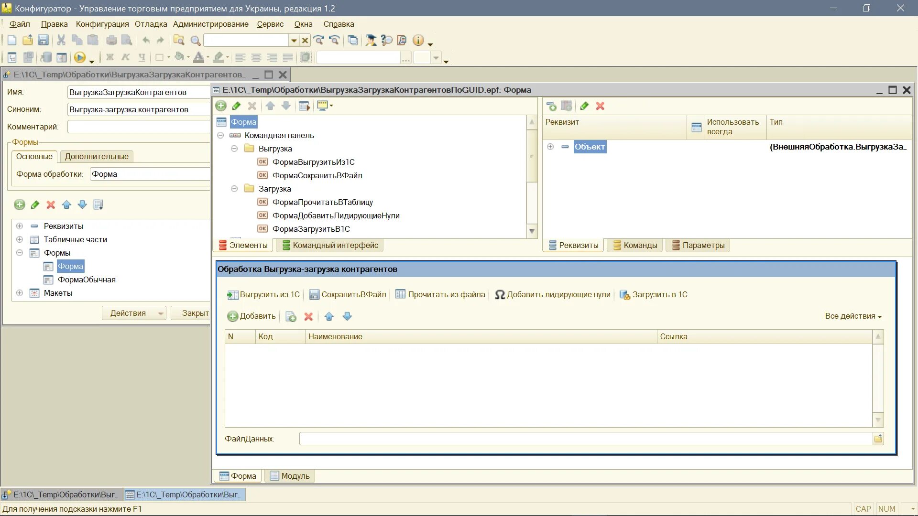Click the Start Debugging play icon
Viewport: 918px width, 516px height.
pos(79,58)
